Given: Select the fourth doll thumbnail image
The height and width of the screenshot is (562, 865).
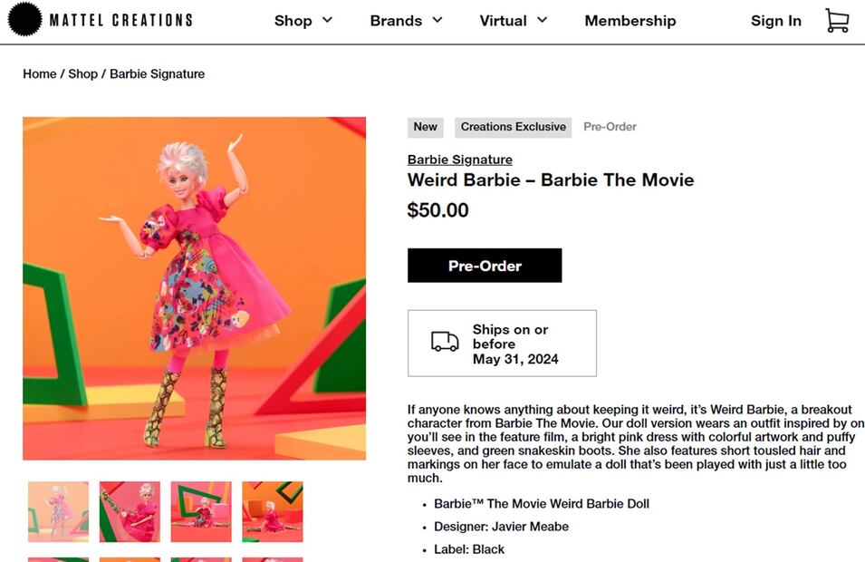Looking at the screenshot, I should [x=273, y=511].
